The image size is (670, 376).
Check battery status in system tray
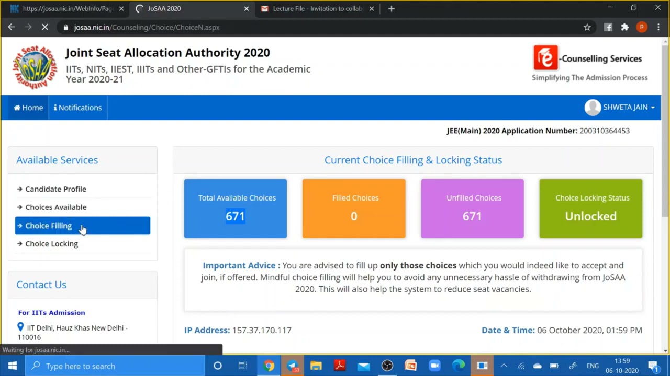click(x=554, y=366)
